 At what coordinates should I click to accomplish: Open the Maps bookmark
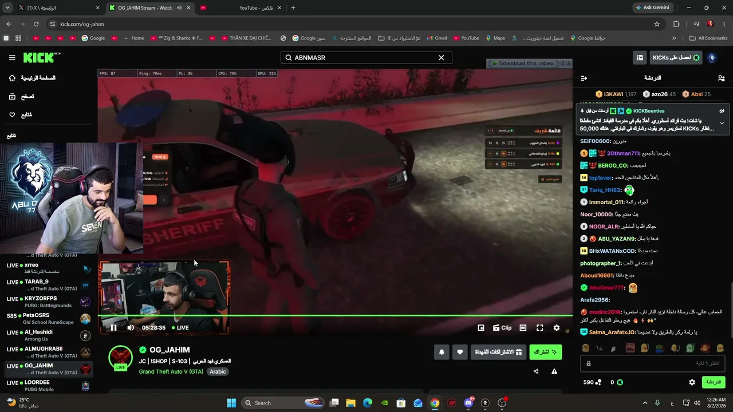[x=495, y=38]
